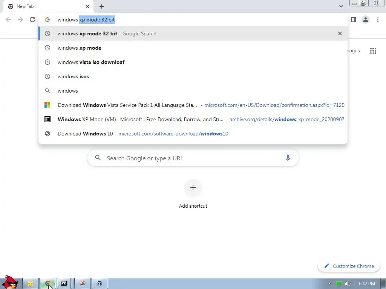Open the yellow folder taskbar icon
The height and width of the screenshot is (289, 386).
[x=31, y=284]
